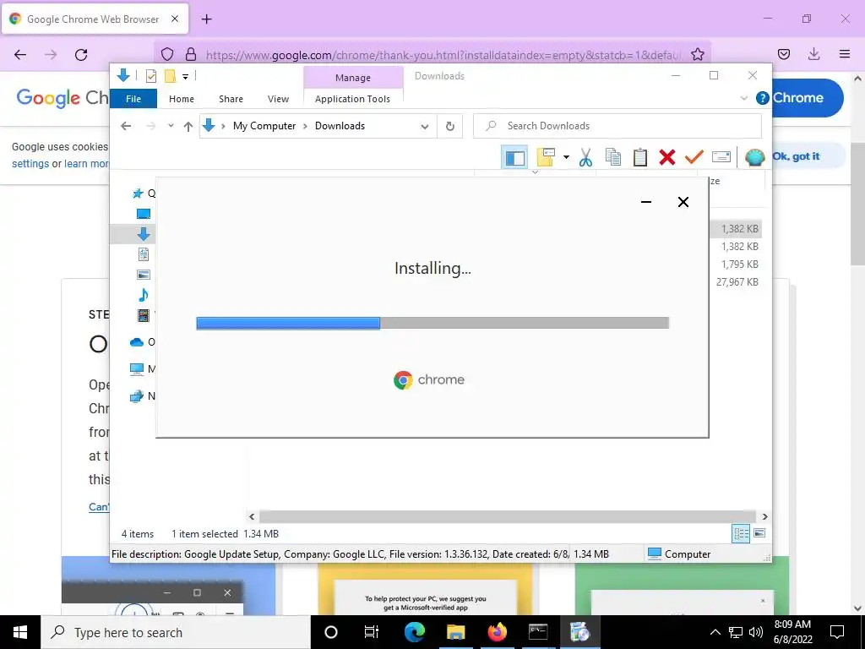
Task: Switch to Details view in Explorer status bar
Action: point(741,533)
